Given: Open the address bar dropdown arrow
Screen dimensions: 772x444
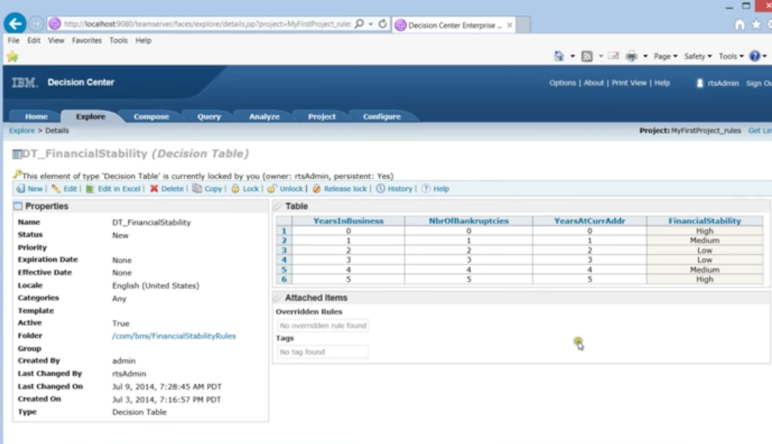Looking at the screenshot, I should click(371, 24).
